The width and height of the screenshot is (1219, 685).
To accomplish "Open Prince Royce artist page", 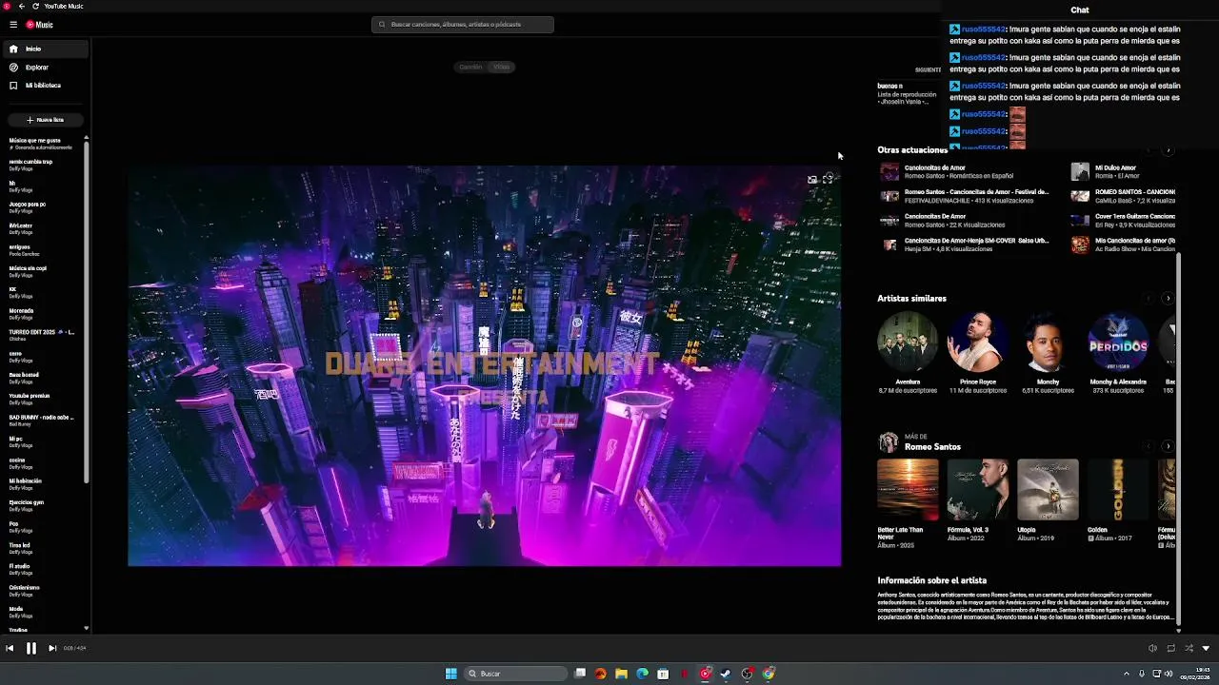I will (x=977, y=353).
